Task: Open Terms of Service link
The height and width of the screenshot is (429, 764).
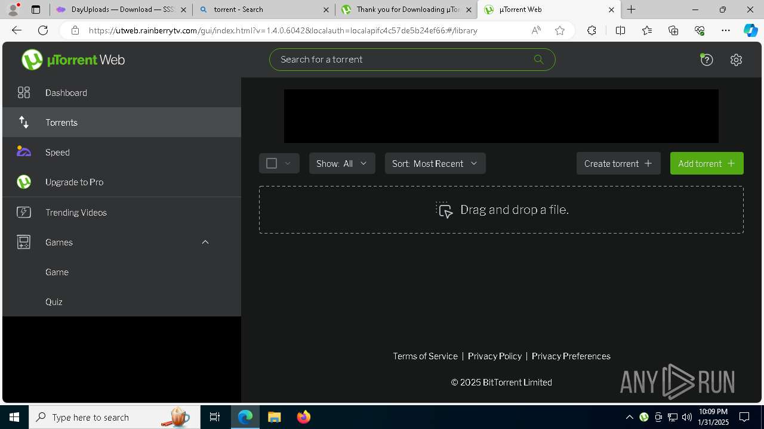Action: pos(425,356)
